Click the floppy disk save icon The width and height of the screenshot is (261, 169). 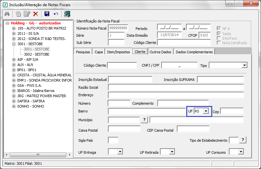pos(47,14)
